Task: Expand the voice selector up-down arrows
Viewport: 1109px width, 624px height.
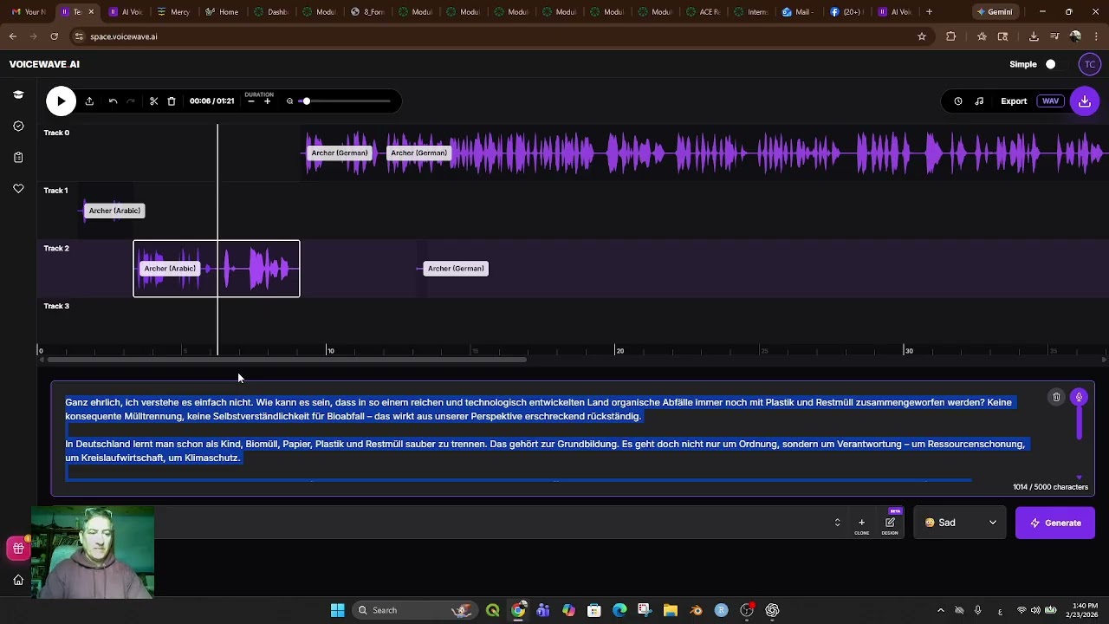Action: pyautogui.click(x=837, y=523)
